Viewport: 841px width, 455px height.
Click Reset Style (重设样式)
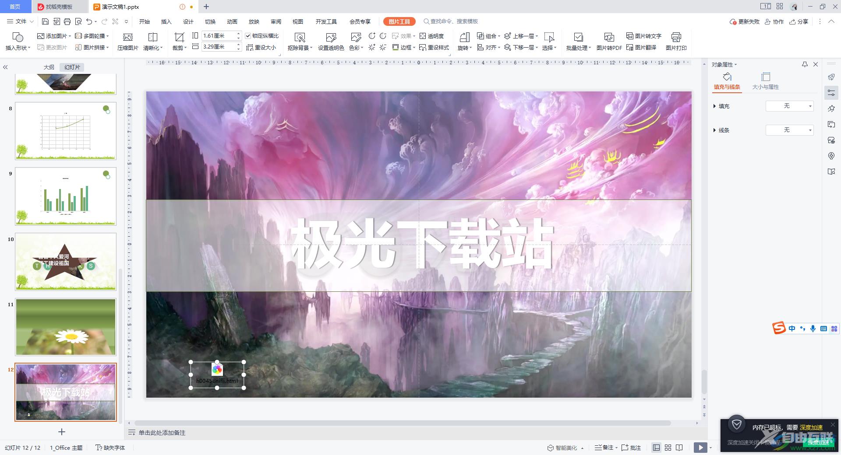(434, 47)
